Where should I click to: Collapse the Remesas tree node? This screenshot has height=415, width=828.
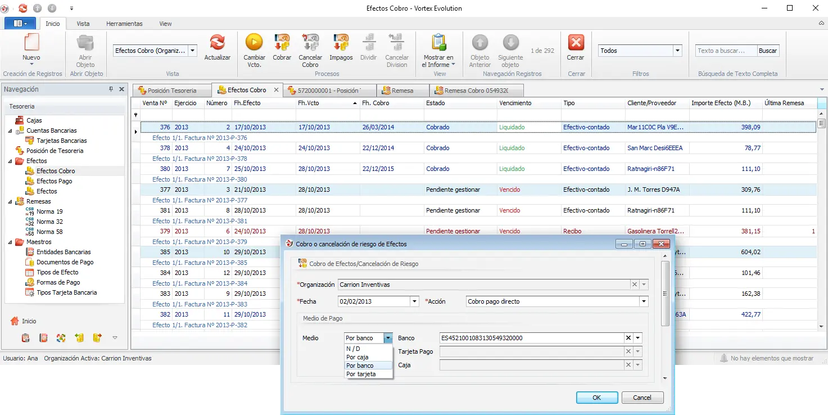coord(10,201)
